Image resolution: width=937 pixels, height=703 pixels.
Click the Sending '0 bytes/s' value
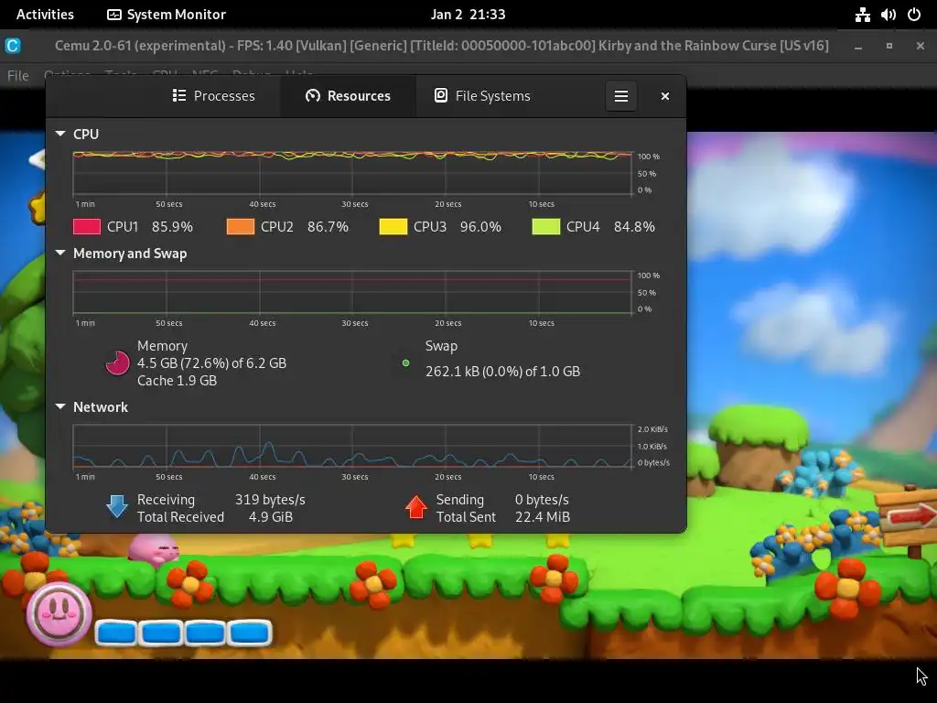click(542, 499)
